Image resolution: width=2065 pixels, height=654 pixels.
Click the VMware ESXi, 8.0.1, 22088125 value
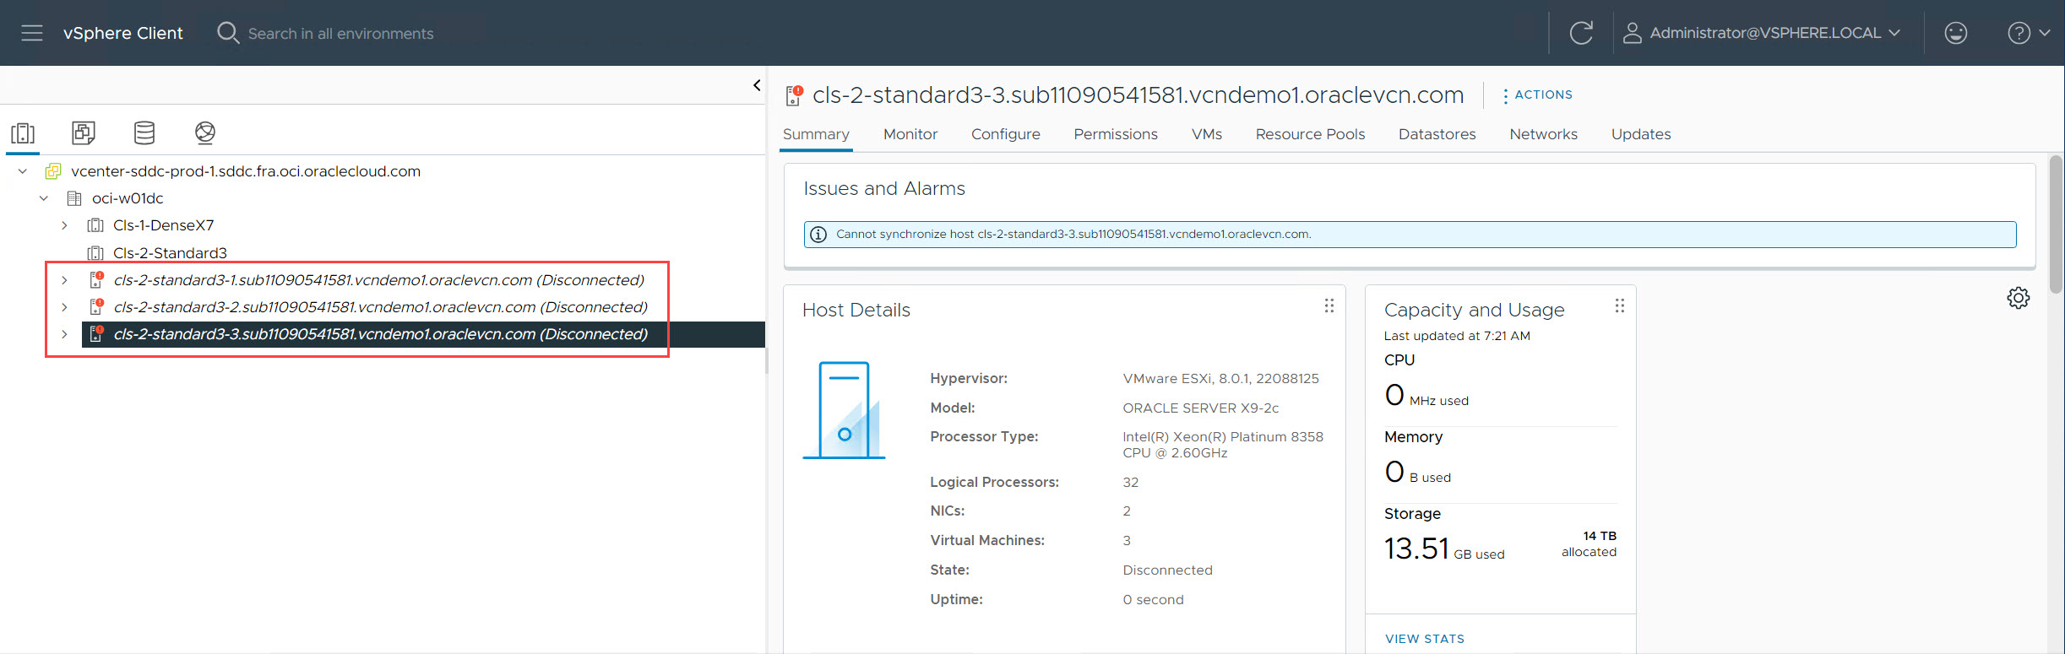tap(1220, 379)
